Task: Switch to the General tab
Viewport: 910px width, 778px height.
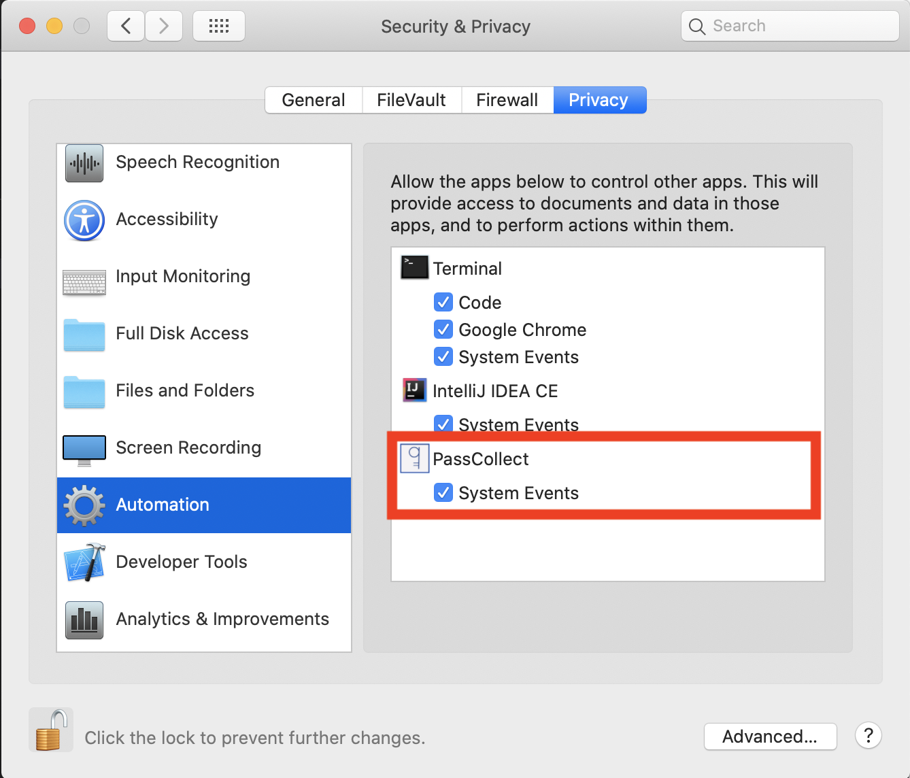Action: (314, 100)
